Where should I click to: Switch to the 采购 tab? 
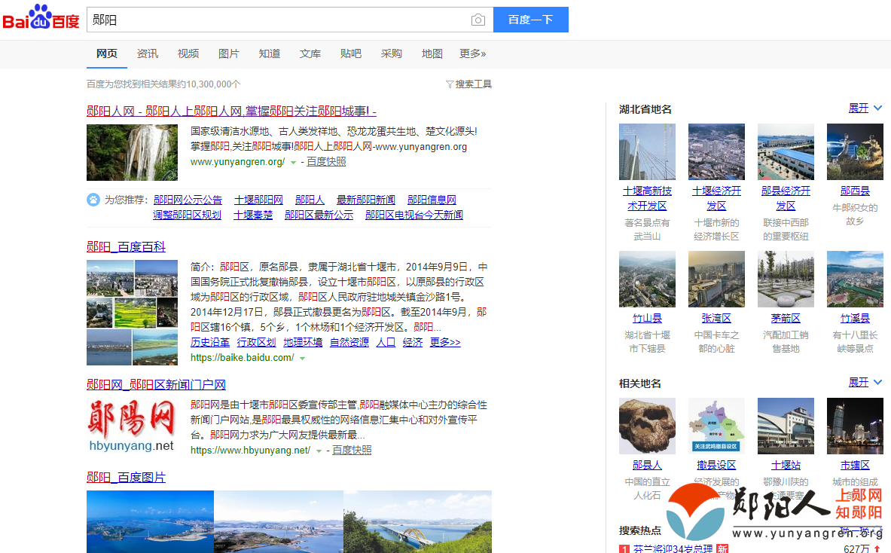[392, 53]
